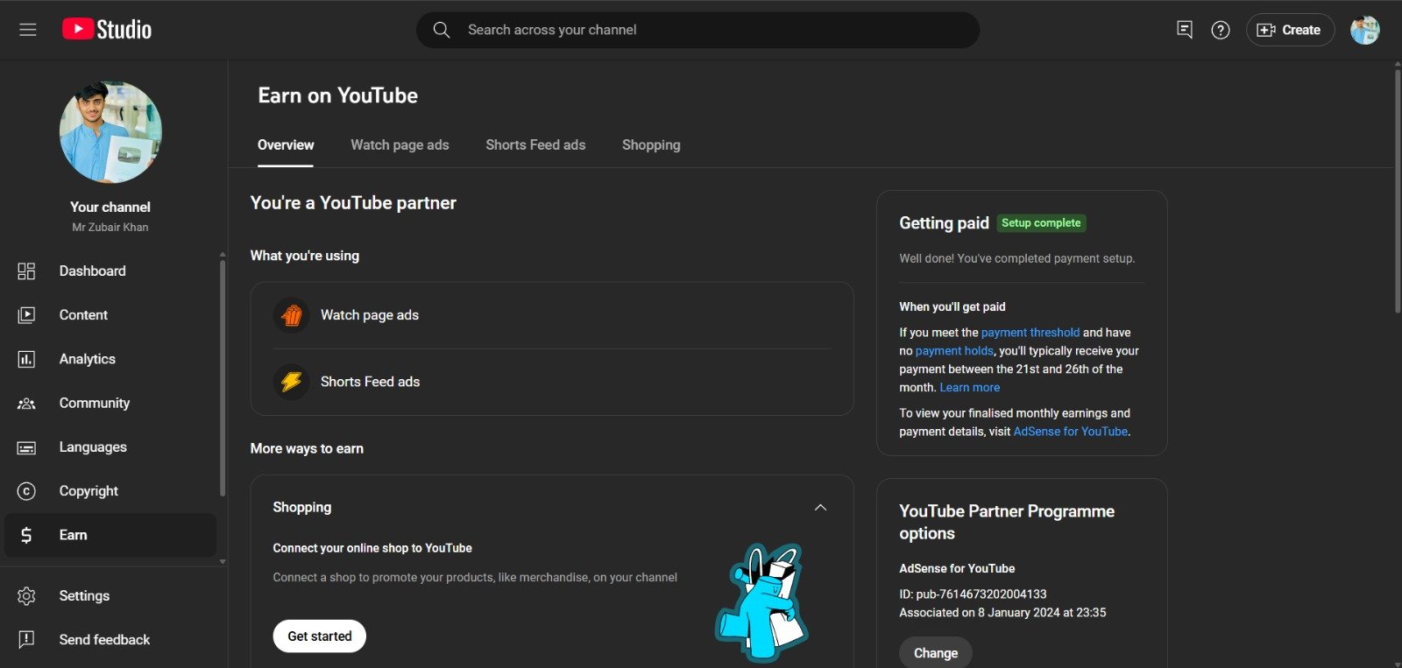Click the Copyright symbol icon
This screenshot has width=1402, height=668.
[x=26, y=491]
